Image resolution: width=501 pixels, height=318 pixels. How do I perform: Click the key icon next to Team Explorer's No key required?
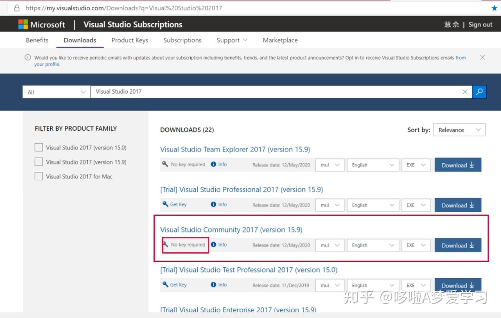tap(165, 164)
